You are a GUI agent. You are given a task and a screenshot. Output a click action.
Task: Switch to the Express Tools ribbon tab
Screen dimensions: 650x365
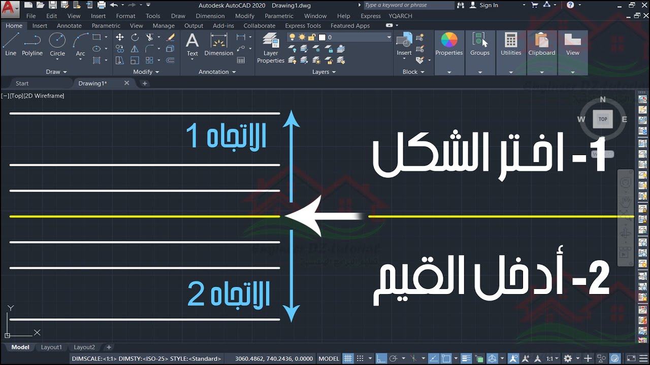[303, 25]
